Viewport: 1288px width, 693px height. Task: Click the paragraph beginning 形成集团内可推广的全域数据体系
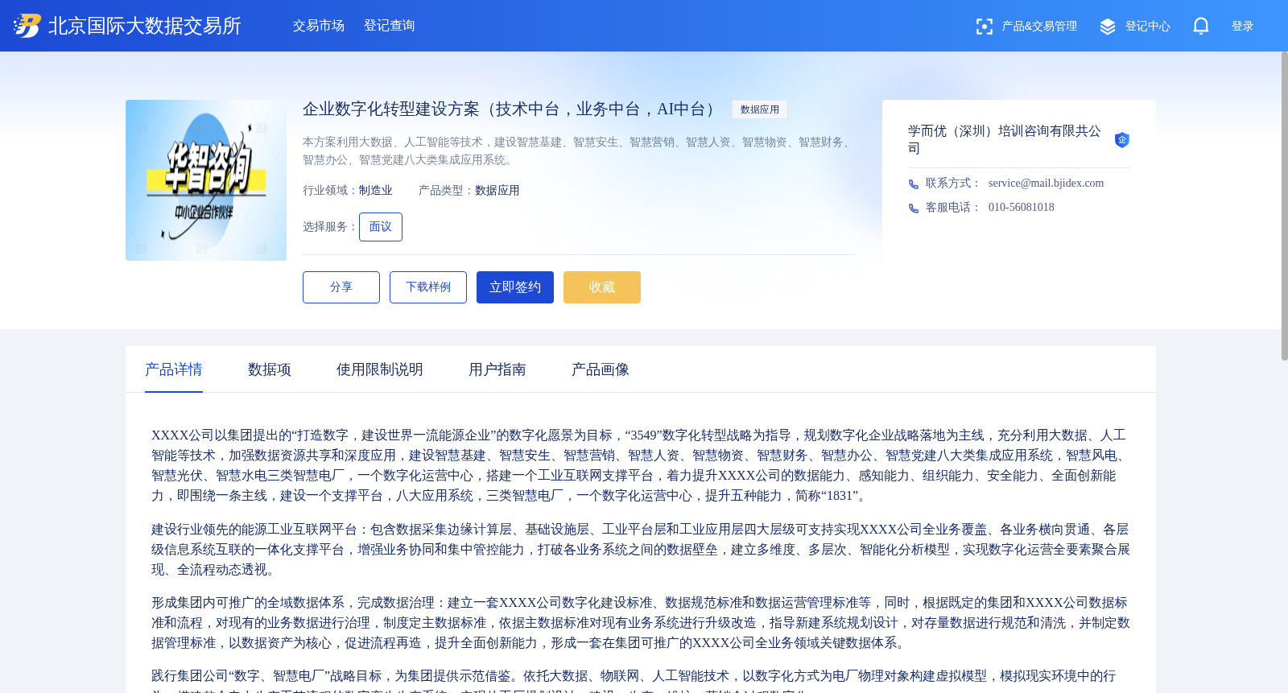point(641,623)
